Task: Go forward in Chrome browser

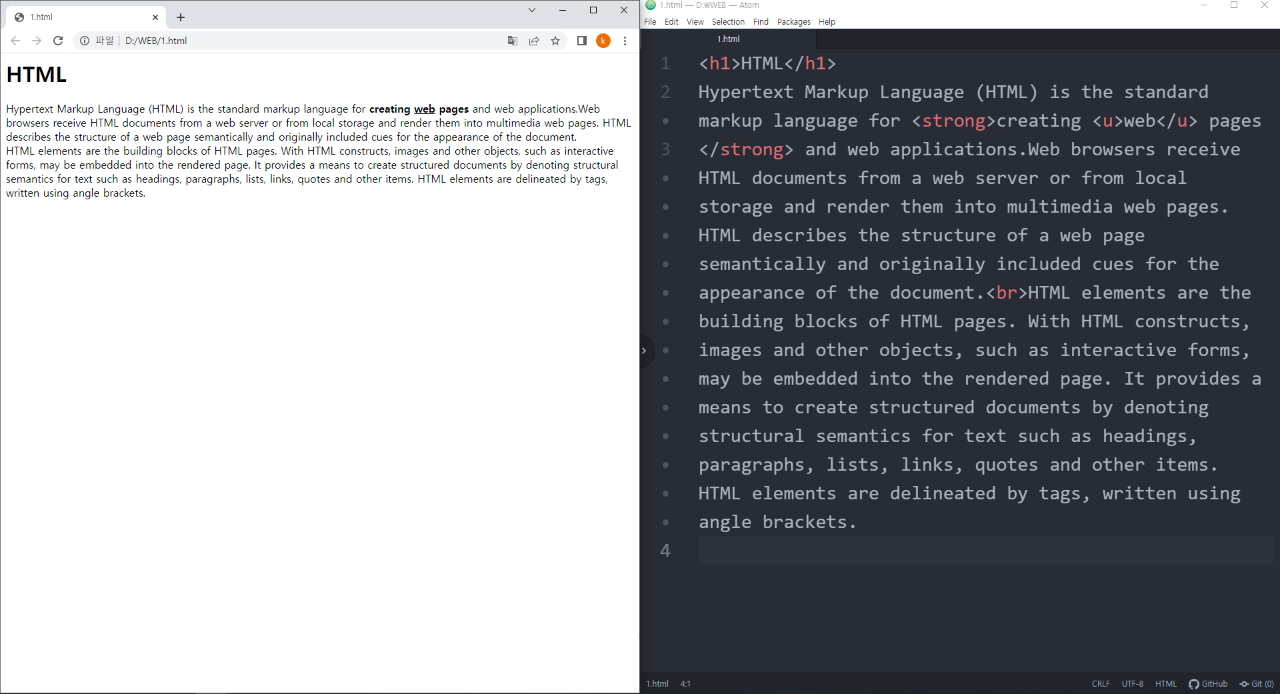Action: 37,41
